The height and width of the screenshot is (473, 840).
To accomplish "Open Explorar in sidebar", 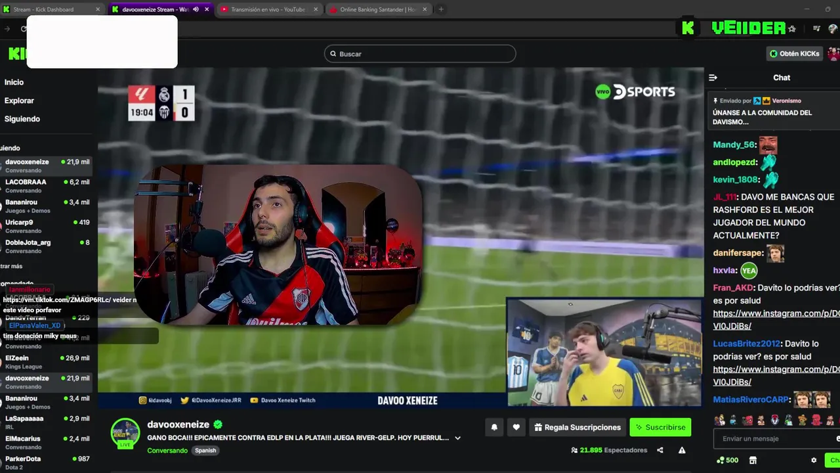I will point(19,101).
